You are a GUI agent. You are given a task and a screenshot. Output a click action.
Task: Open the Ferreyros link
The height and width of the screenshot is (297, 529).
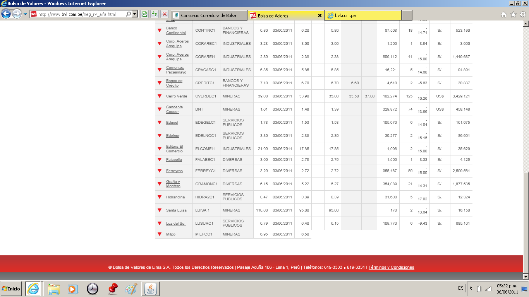(174, 171)
